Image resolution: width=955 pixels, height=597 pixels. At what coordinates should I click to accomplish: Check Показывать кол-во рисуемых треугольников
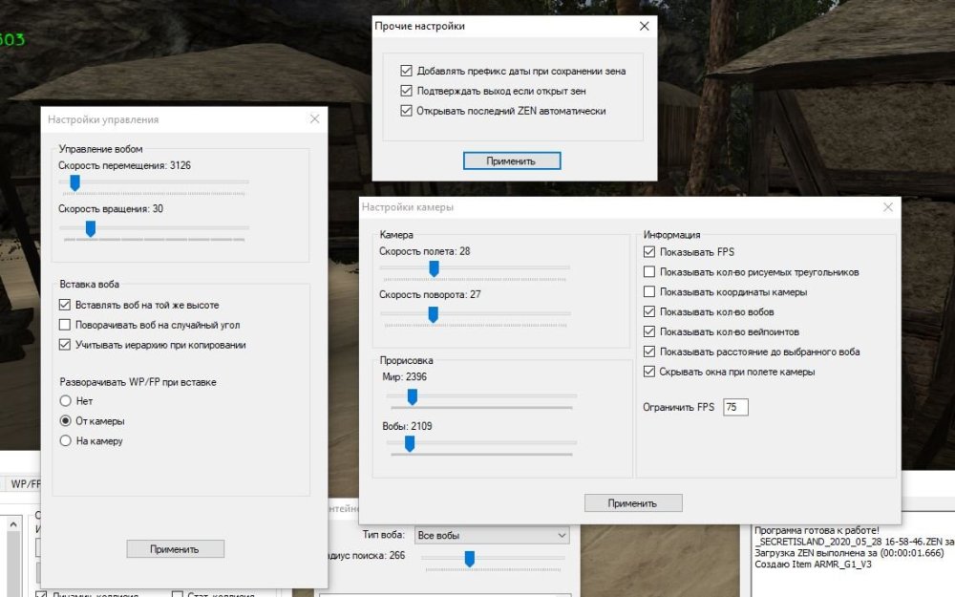(x=650, y=272)
